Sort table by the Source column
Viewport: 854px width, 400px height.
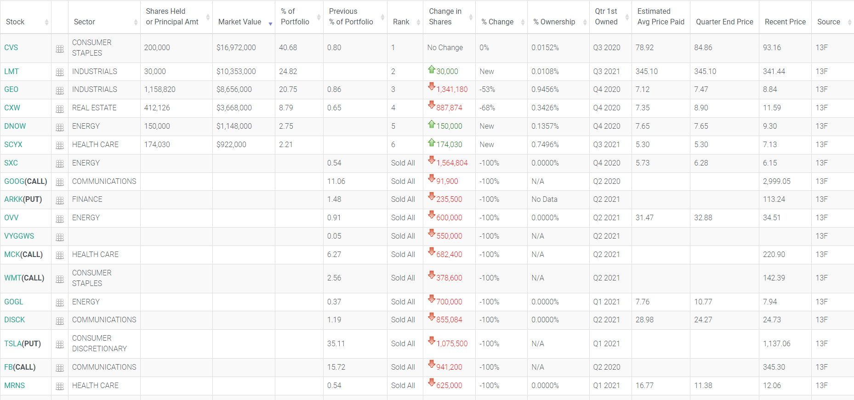pos(833,17)
